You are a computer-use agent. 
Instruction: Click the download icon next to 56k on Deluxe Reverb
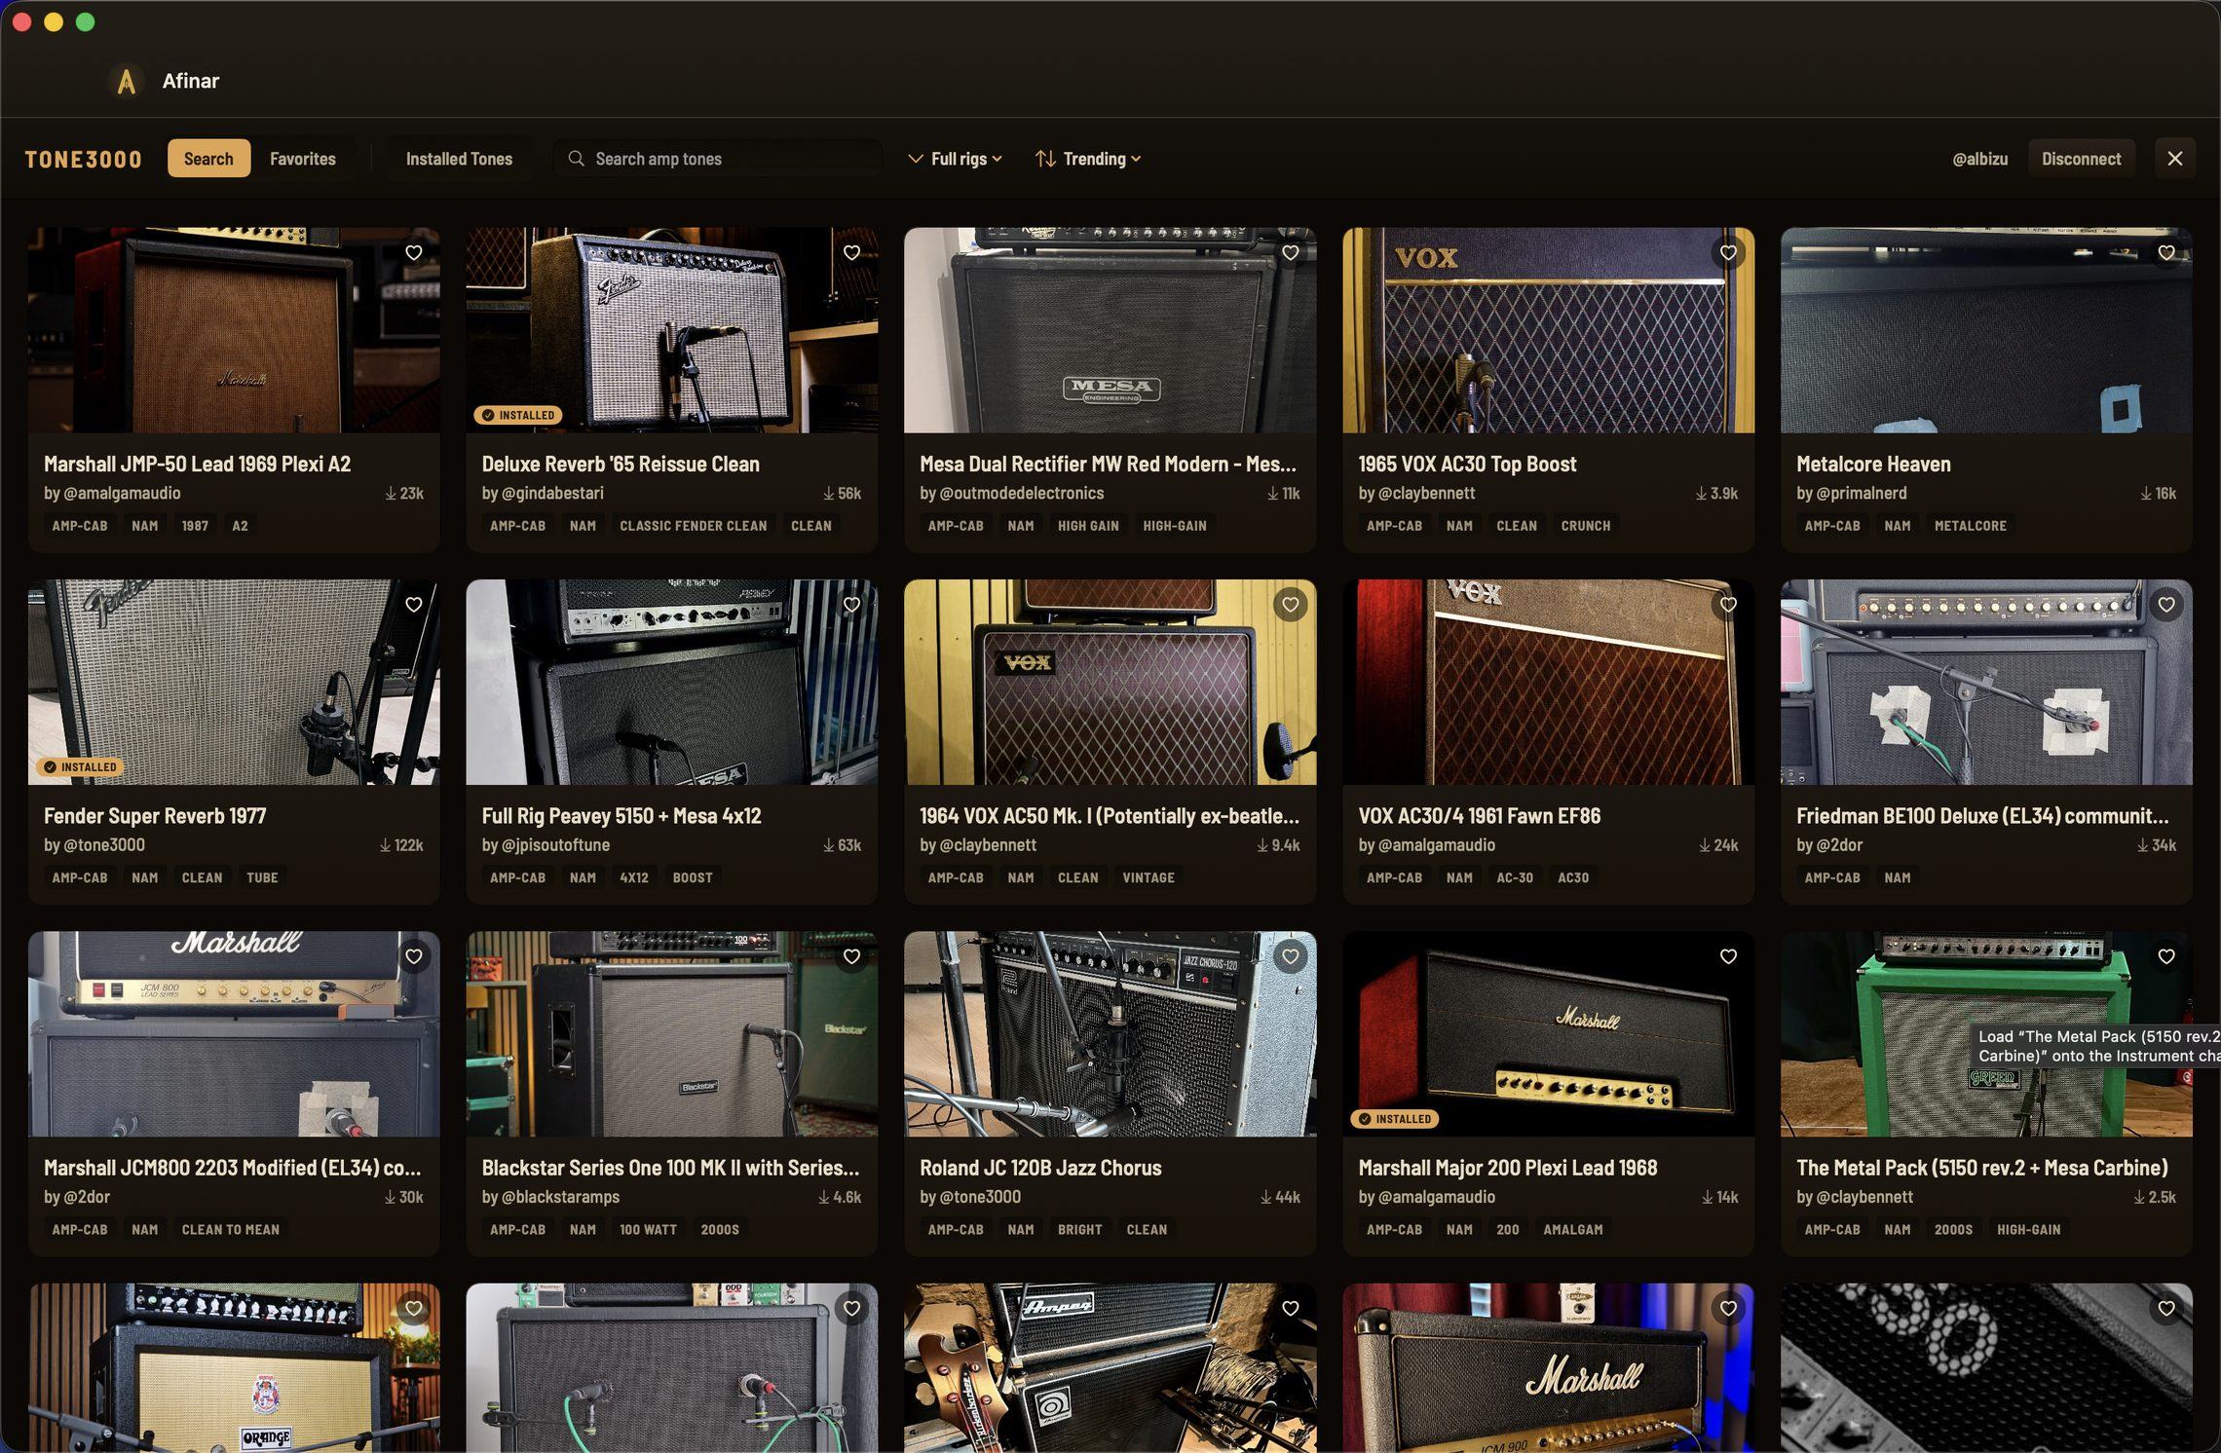point(828,494)
